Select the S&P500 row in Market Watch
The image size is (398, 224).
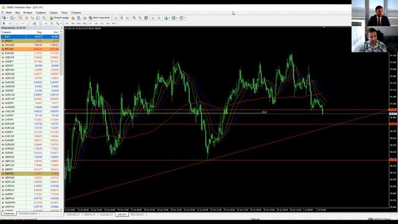click(30, 174)
